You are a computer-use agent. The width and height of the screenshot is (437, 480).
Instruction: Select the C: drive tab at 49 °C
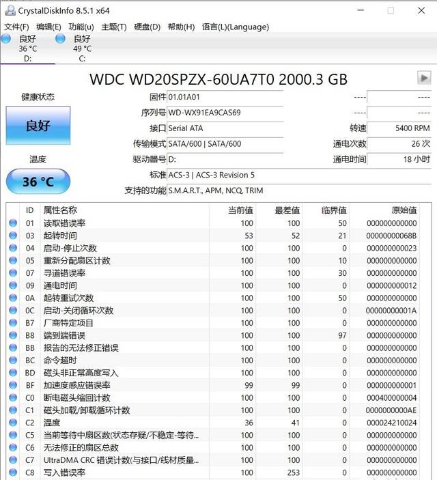coord(82,48)
